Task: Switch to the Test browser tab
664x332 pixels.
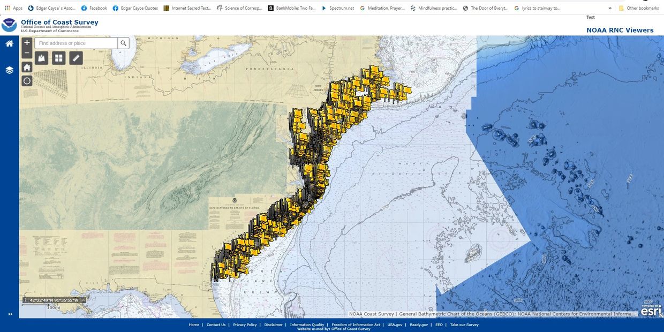Action: click(590, 17)
